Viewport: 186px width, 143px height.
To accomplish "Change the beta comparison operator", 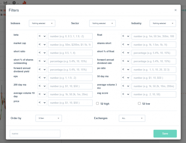I will [42, 36].
